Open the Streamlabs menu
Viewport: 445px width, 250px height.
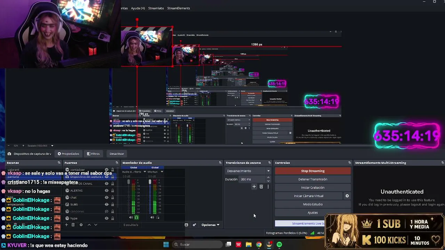pyautogui.click(x=156, y=8)
